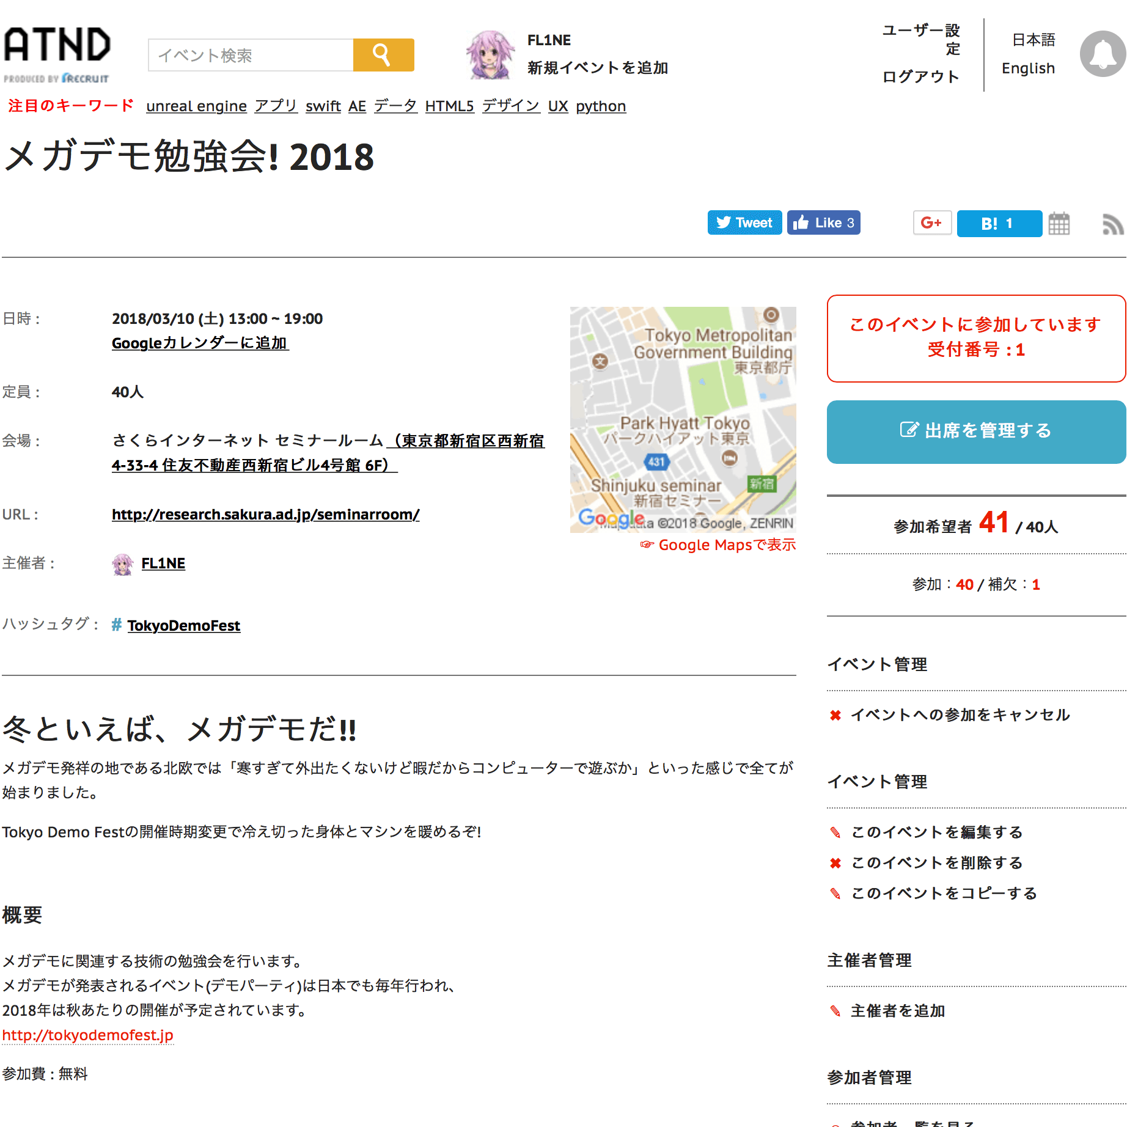1127x1127 pixels.
Task: Click Googleカレンダーに追加 link
Action: pos(200,343)
